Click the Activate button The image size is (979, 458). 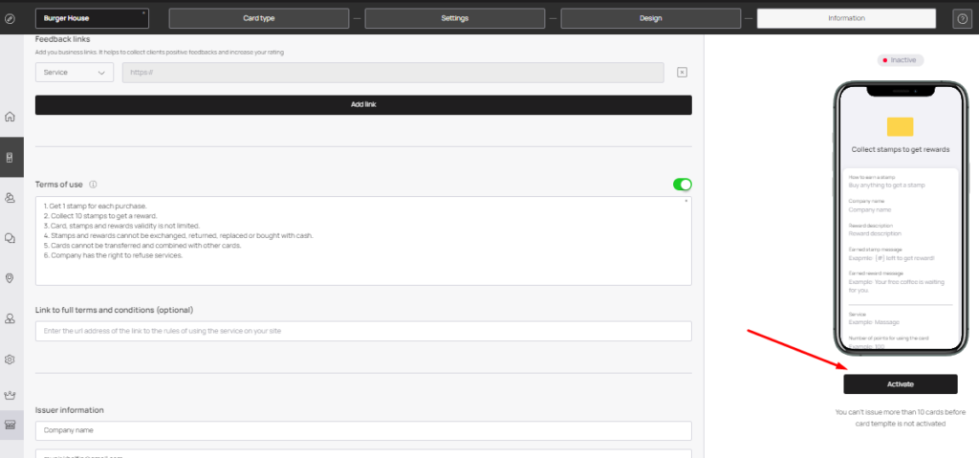pyautogui.click(x=900, y=384)
